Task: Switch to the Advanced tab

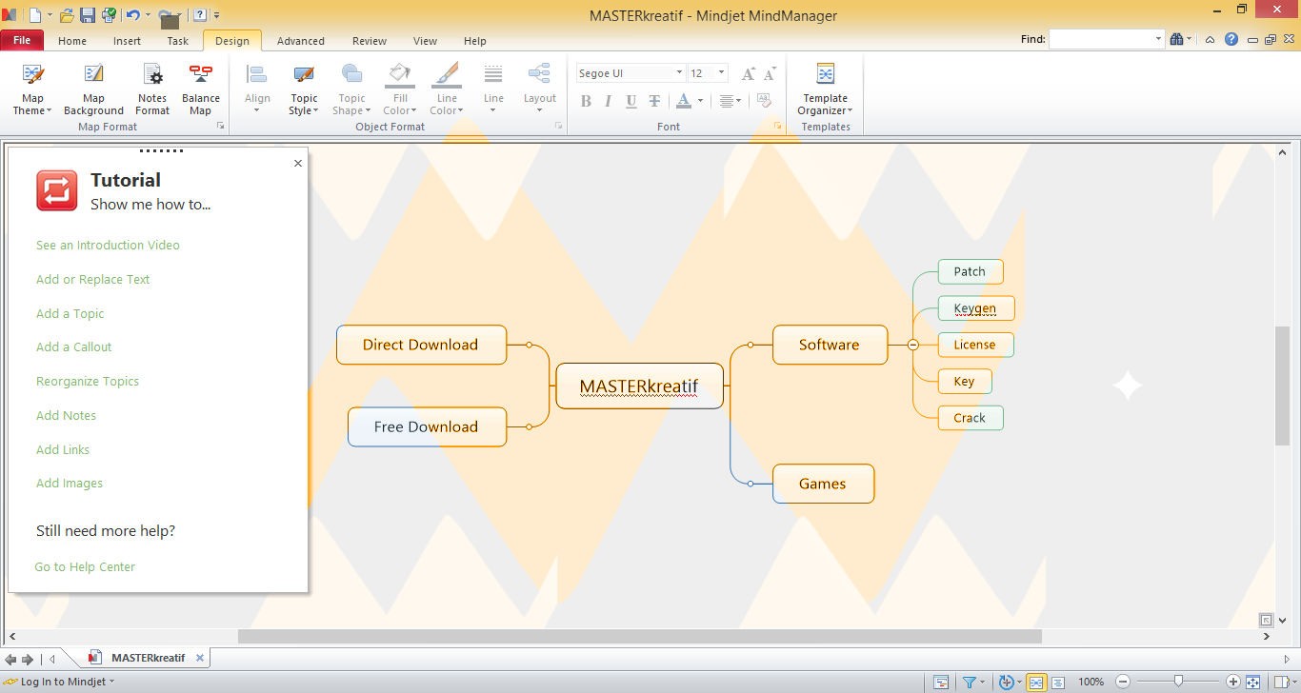Action: click(x=301, y=41)
